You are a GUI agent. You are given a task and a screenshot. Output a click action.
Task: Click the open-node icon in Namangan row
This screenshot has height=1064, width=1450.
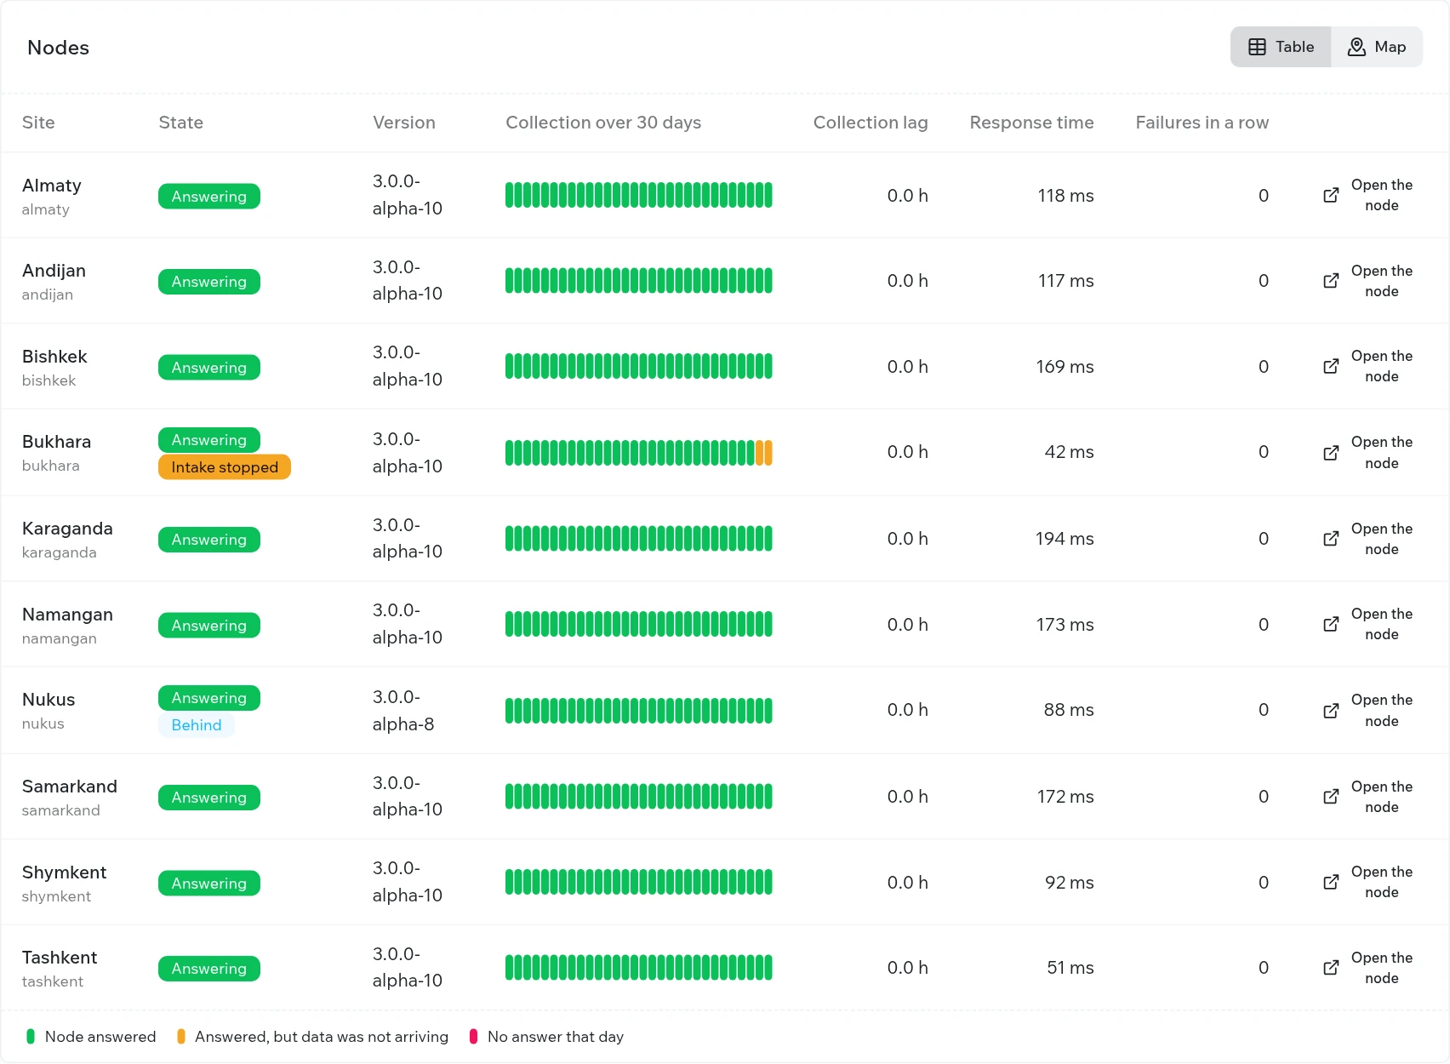1331,625
